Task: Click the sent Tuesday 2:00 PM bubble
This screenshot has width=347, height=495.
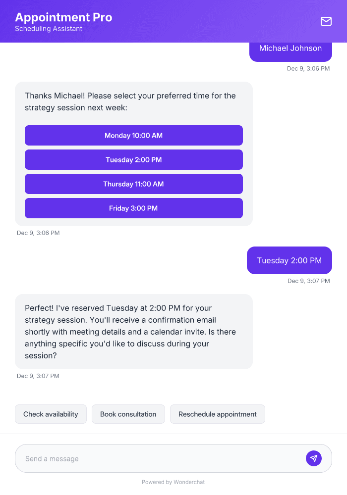Action: point(289,260)
